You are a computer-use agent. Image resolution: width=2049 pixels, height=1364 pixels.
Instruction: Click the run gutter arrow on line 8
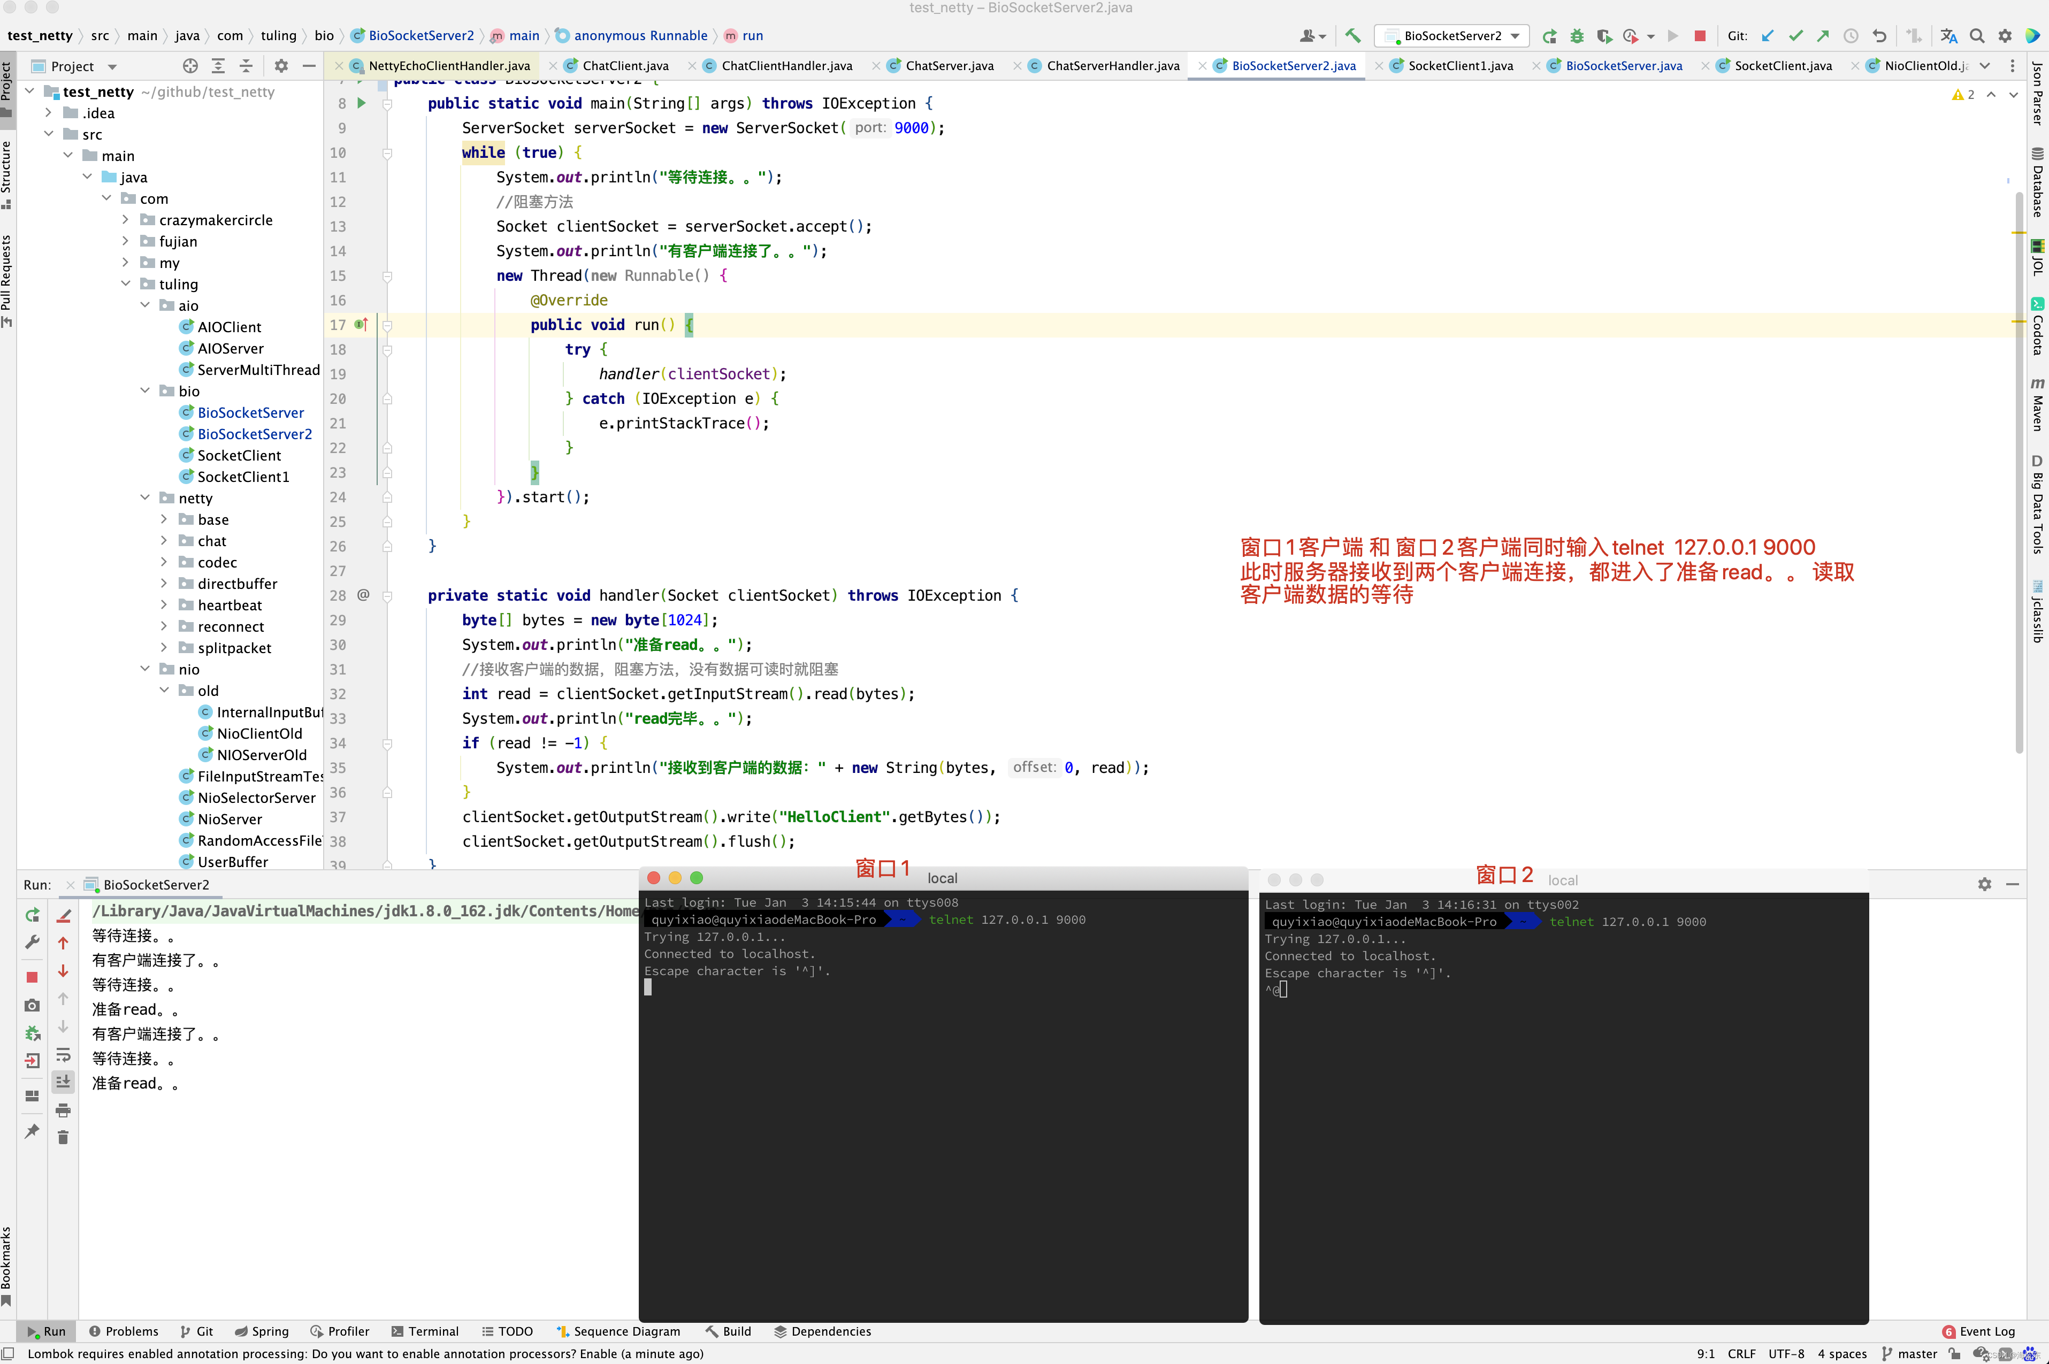click(361, 104)
